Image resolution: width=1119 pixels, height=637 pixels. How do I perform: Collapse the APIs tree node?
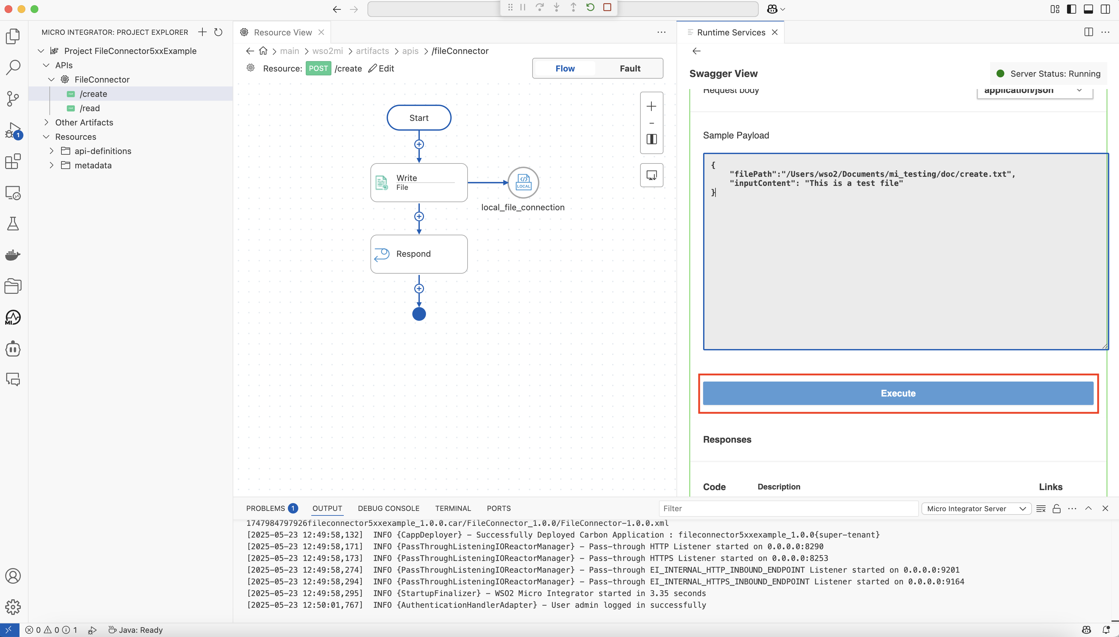click(x=46, y=65)
